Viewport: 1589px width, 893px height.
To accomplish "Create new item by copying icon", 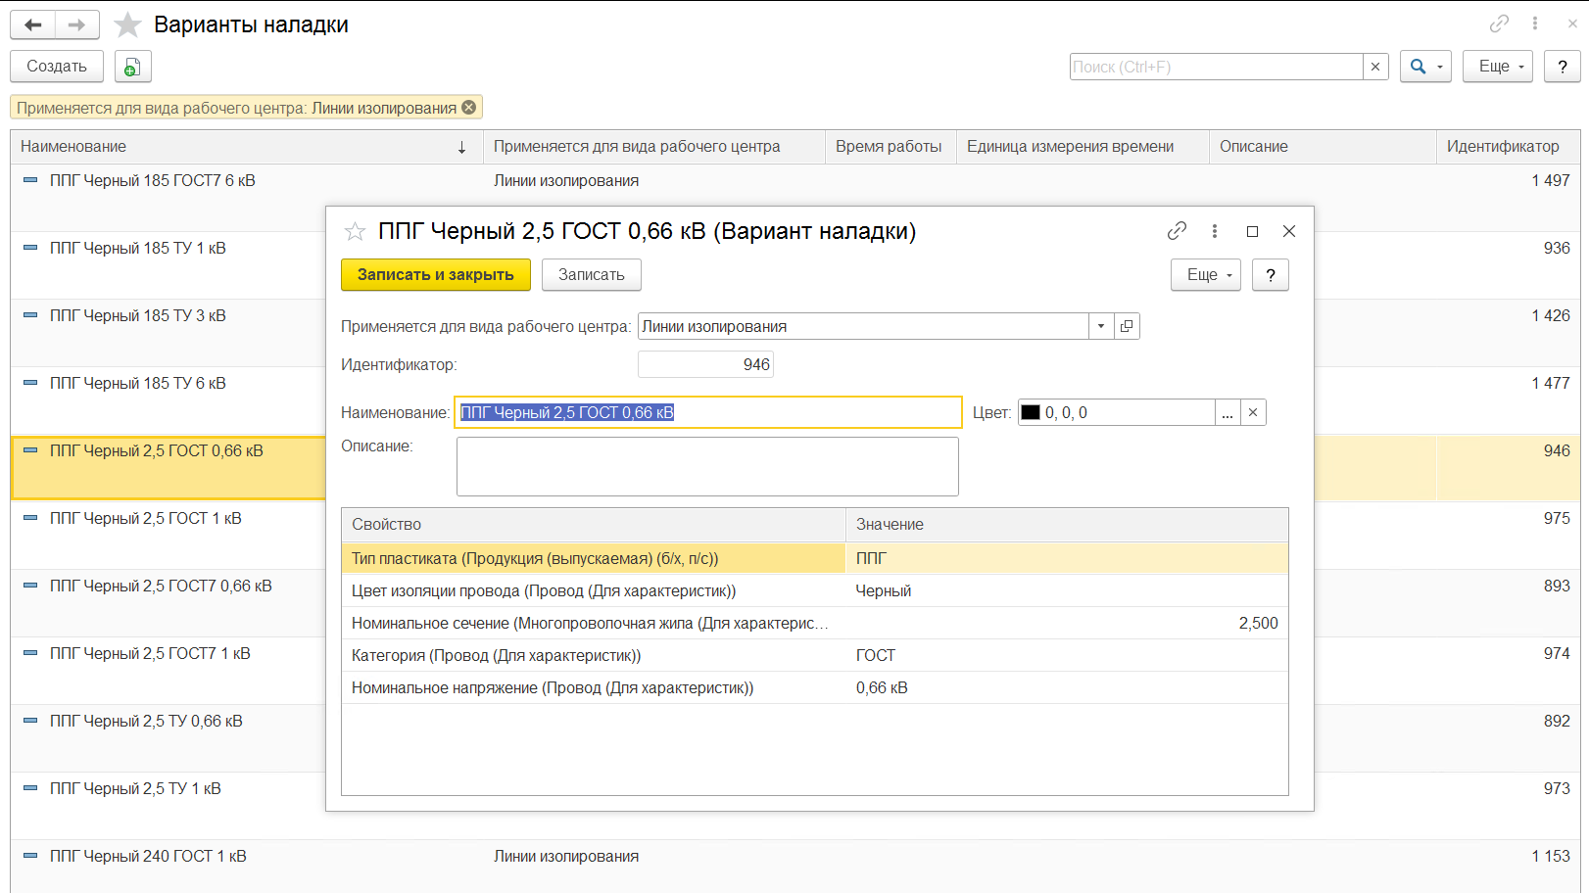I will click(x=133, y=67).
